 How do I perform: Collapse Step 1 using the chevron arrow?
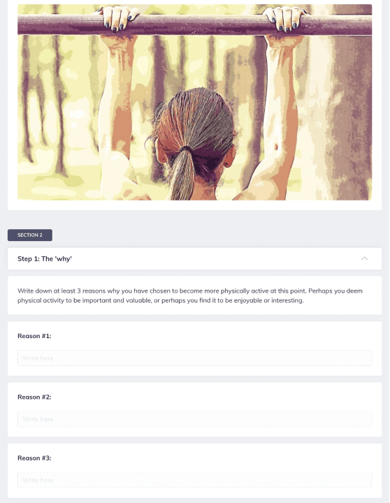point(364,258)
